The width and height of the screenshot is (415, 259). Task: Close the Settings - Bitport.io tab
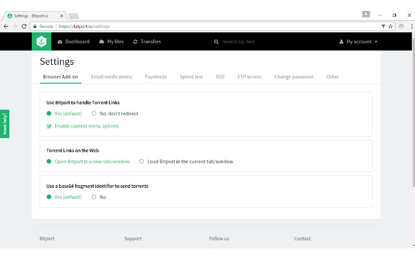coord(62,16)
